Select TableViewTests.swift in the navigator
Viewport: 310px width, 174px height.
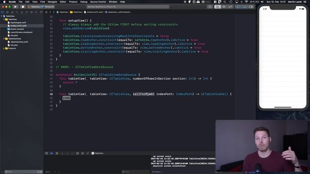(19, 42)
